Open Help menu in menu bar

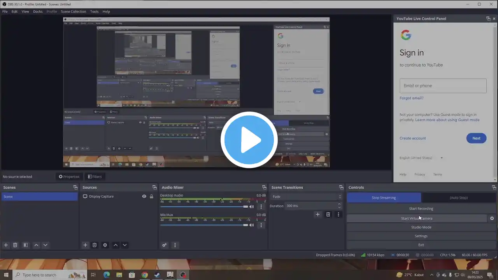pos(106,12)
